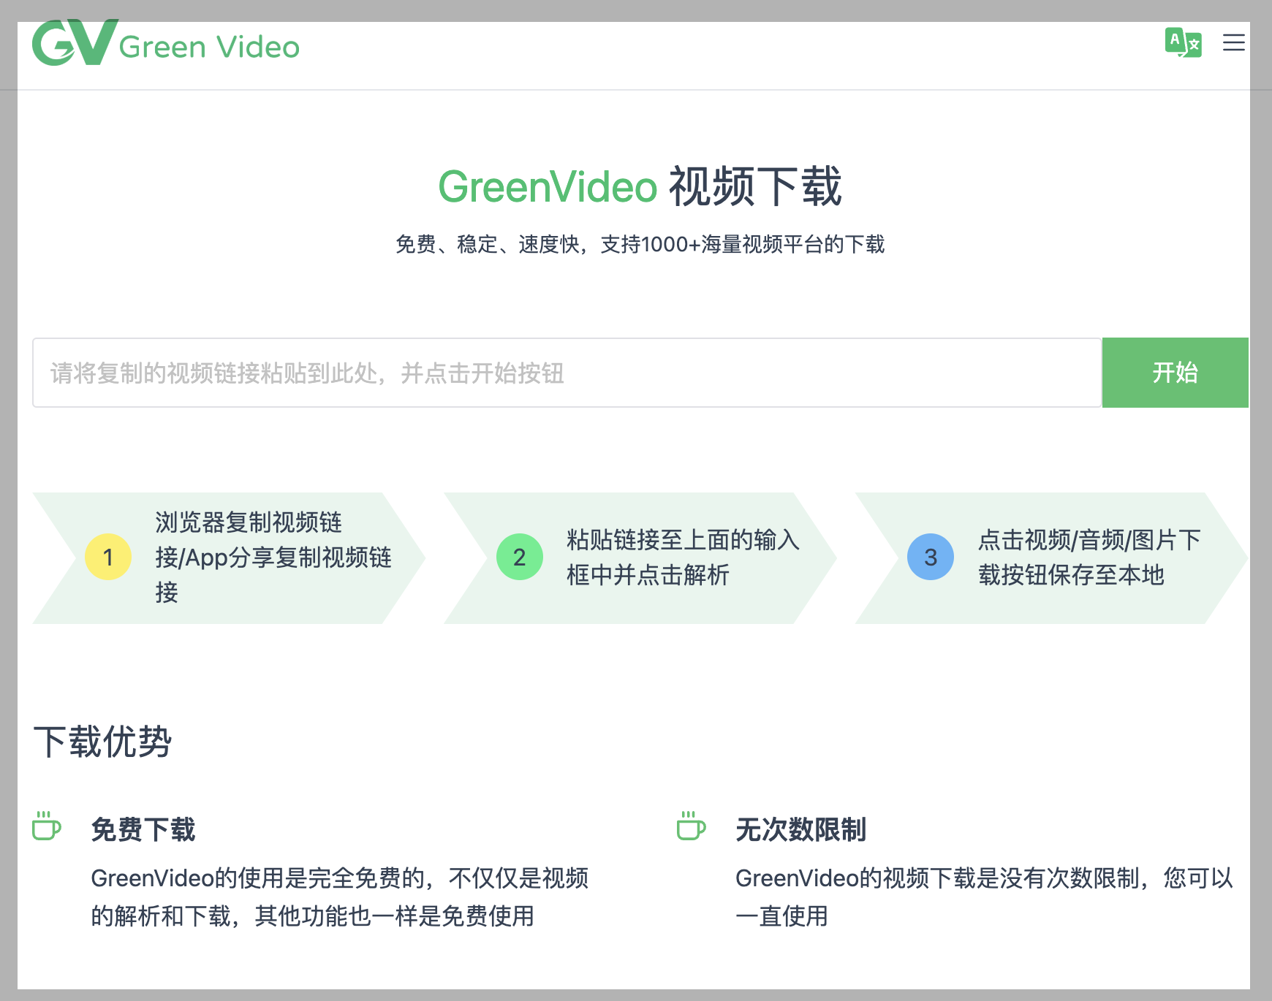
Task: Click the 下载优势 section heading
Action: 102,742
